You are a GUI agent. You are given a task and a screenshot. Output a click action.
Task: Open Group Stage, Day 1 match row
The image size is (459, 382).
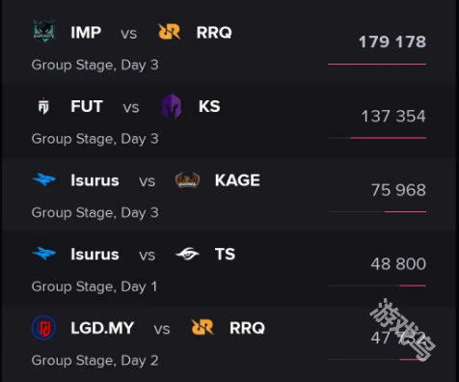[229, 268]
